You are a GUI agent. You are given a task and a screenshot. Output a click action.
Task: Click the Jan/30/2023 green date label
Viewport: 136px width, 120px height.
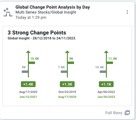(106, 97)
